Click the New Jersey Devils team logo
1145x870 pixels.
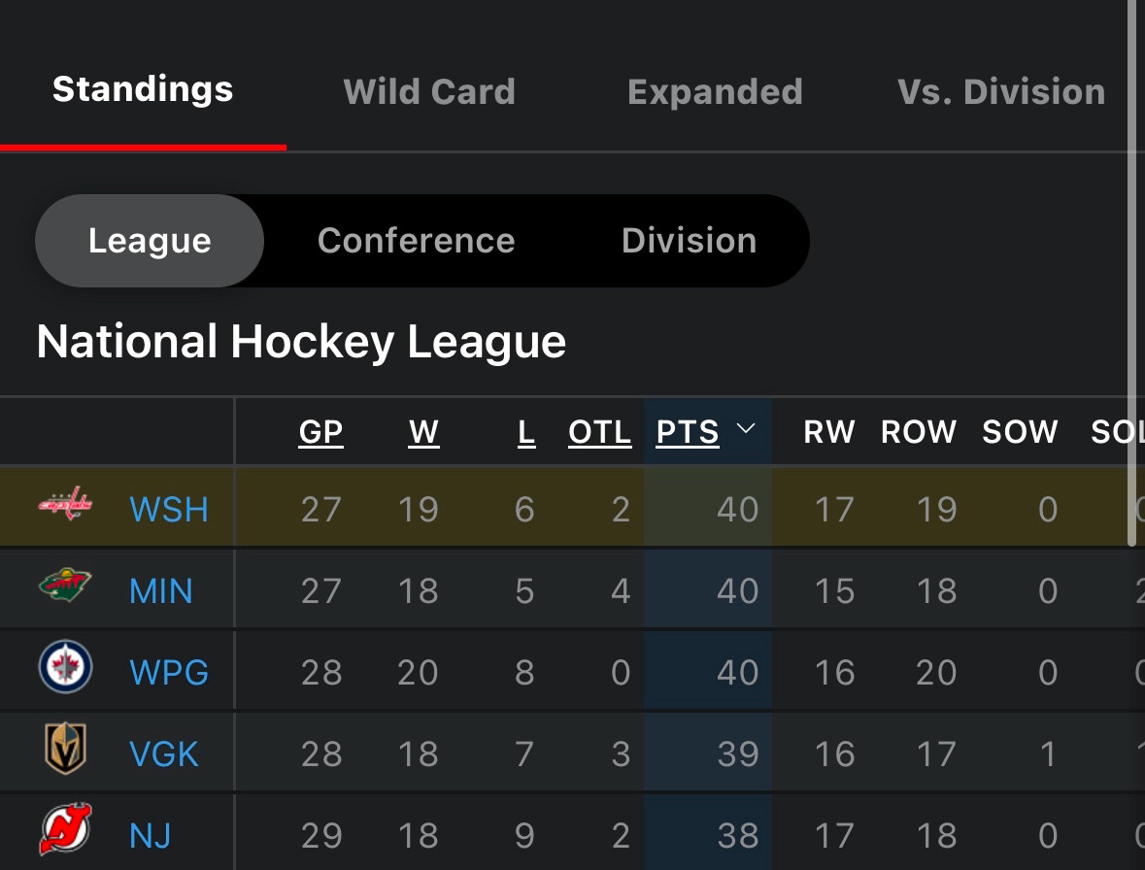tap(66, 829)
